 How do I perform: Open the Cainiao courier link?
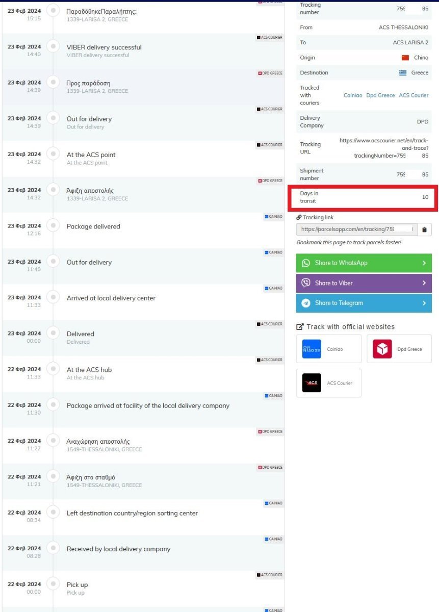point(353,95)
